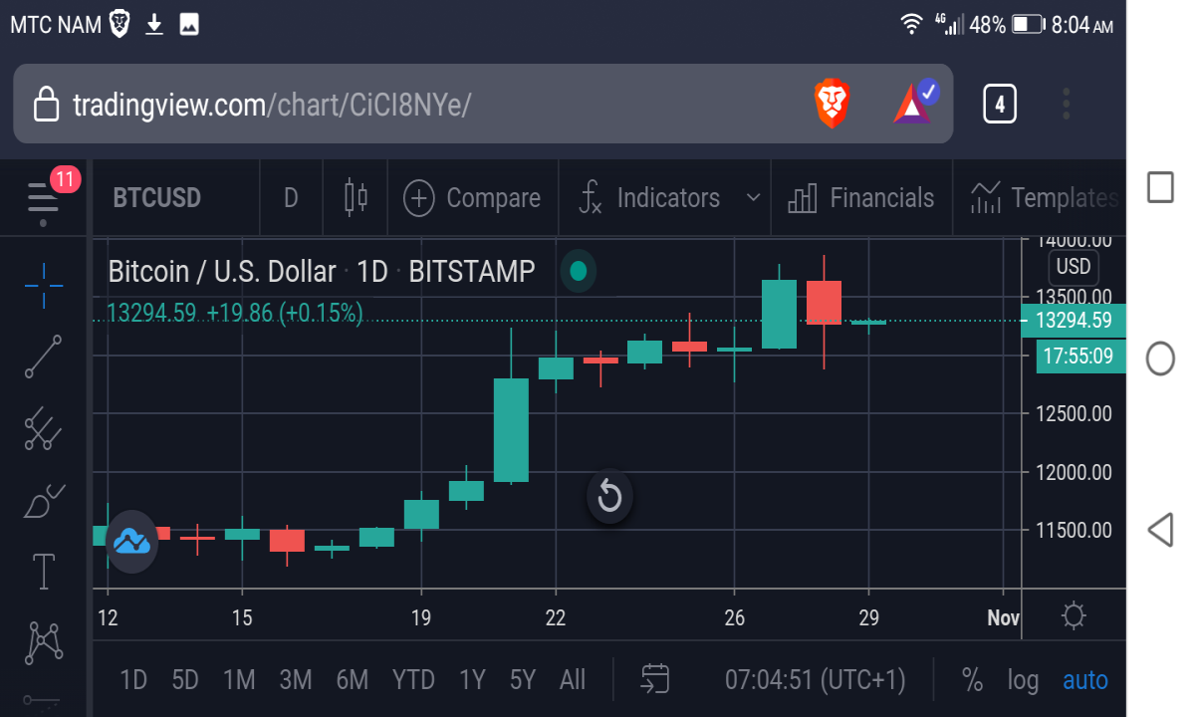Click the 13294.59 +19.86 (+0.15%) price readout
Viewport: 1195px width, 717px height.
(x=235, y=314)
